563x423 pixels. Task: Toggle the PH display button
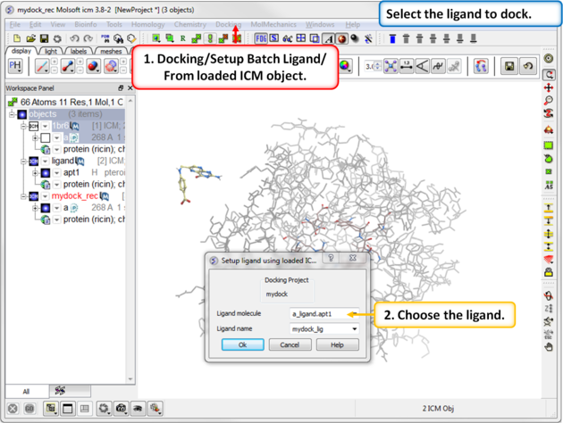click(x=15, y=66)
